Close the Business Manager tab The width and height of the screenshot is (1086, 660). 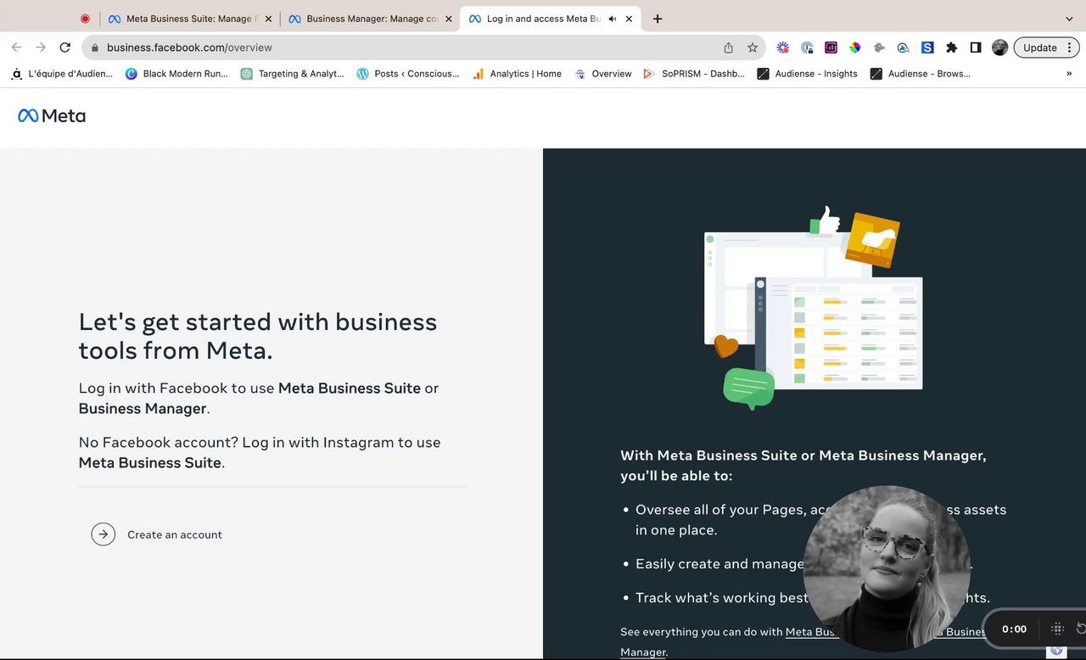point(449,19)
